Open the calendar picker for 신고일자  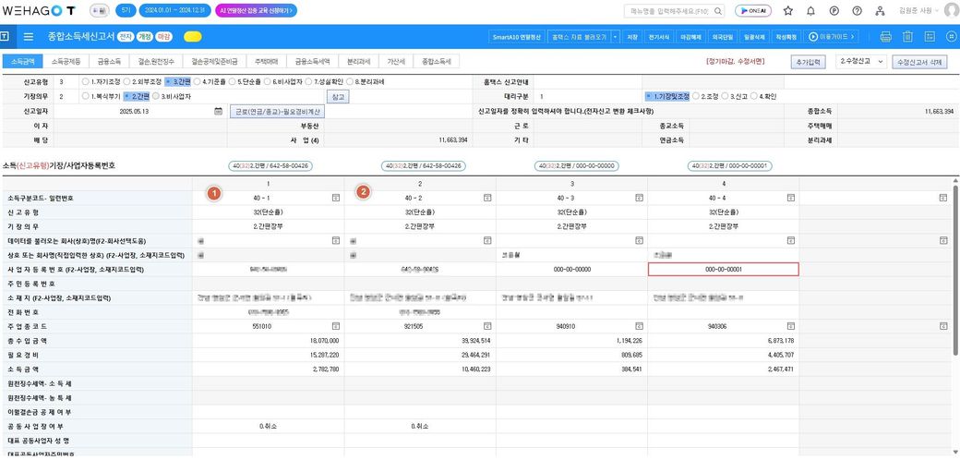[218, 110]
